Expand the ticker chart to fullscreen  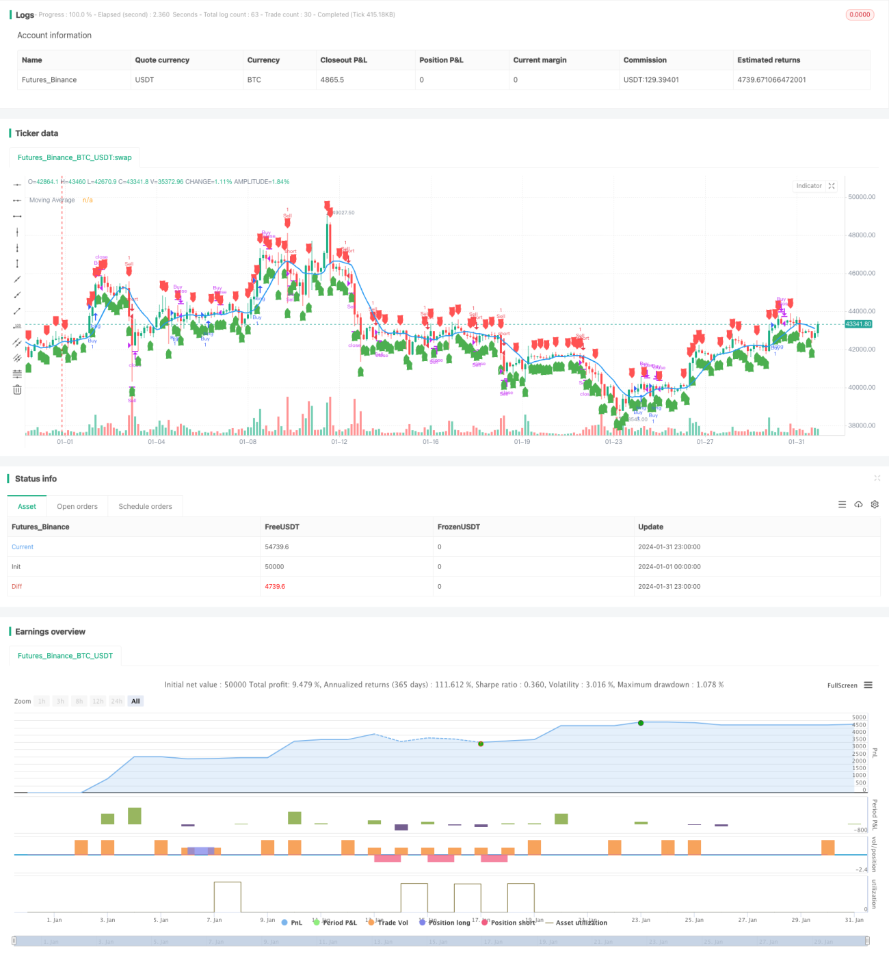(x=832, y=186)
